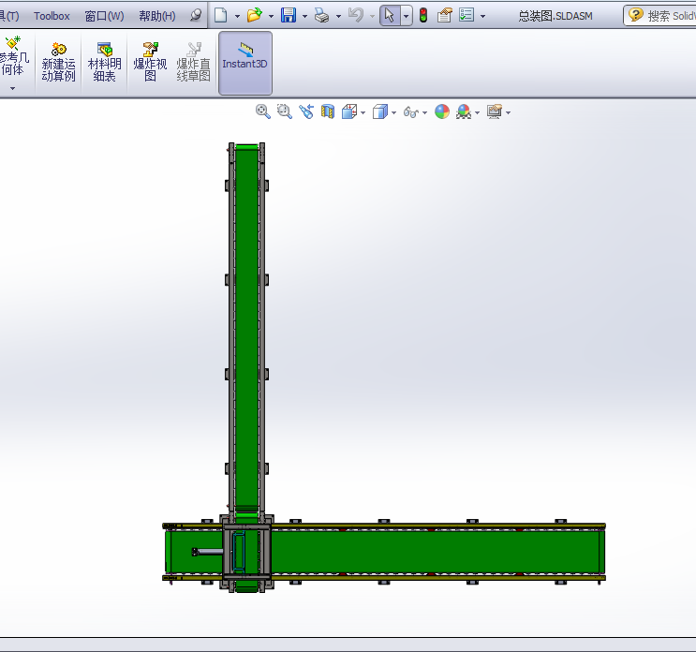Open the Toolbox menu
Screen dimensions: 696x652
[52, 17]
